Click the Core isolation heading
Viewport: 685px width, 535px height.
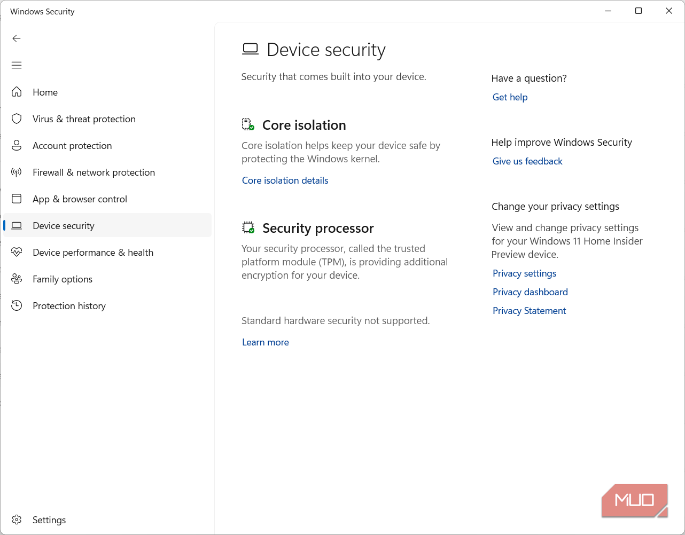click(304, 125)
